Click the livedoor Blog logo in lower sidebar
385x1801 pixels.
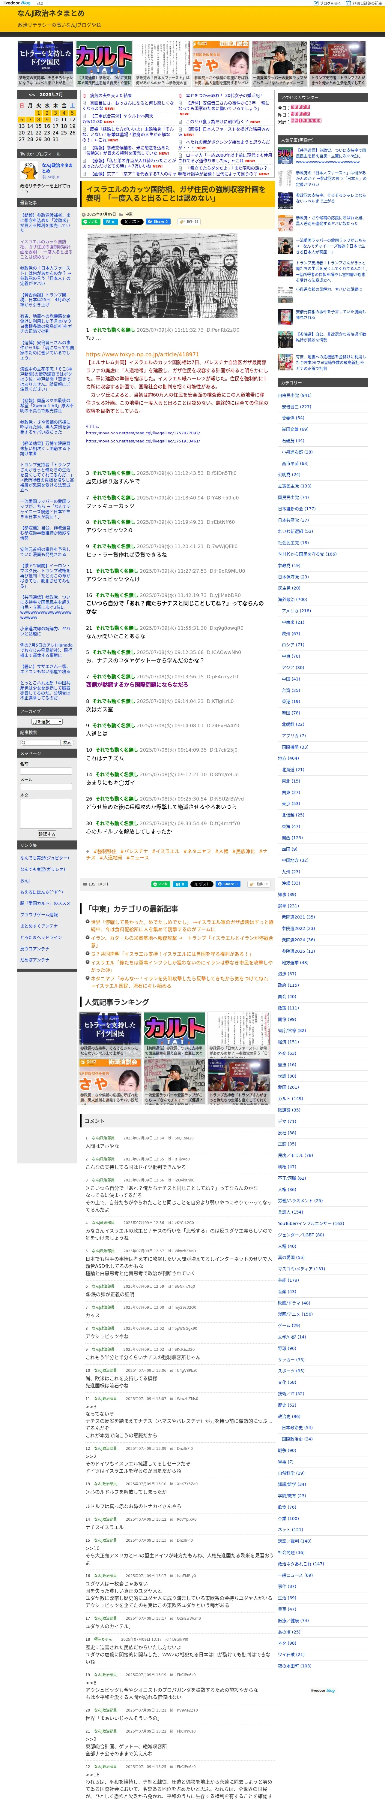point(323,1691)
